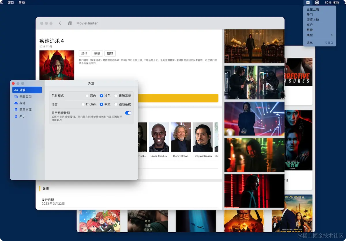This screenshot has height=241, width=346.
Task: Click the MovieHunter title text
Action: point(87,23)
